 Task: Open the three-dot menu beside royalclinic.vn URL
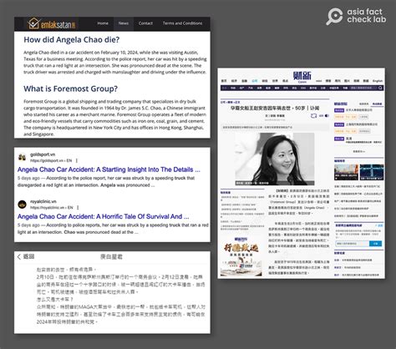[x=78, y=208]
